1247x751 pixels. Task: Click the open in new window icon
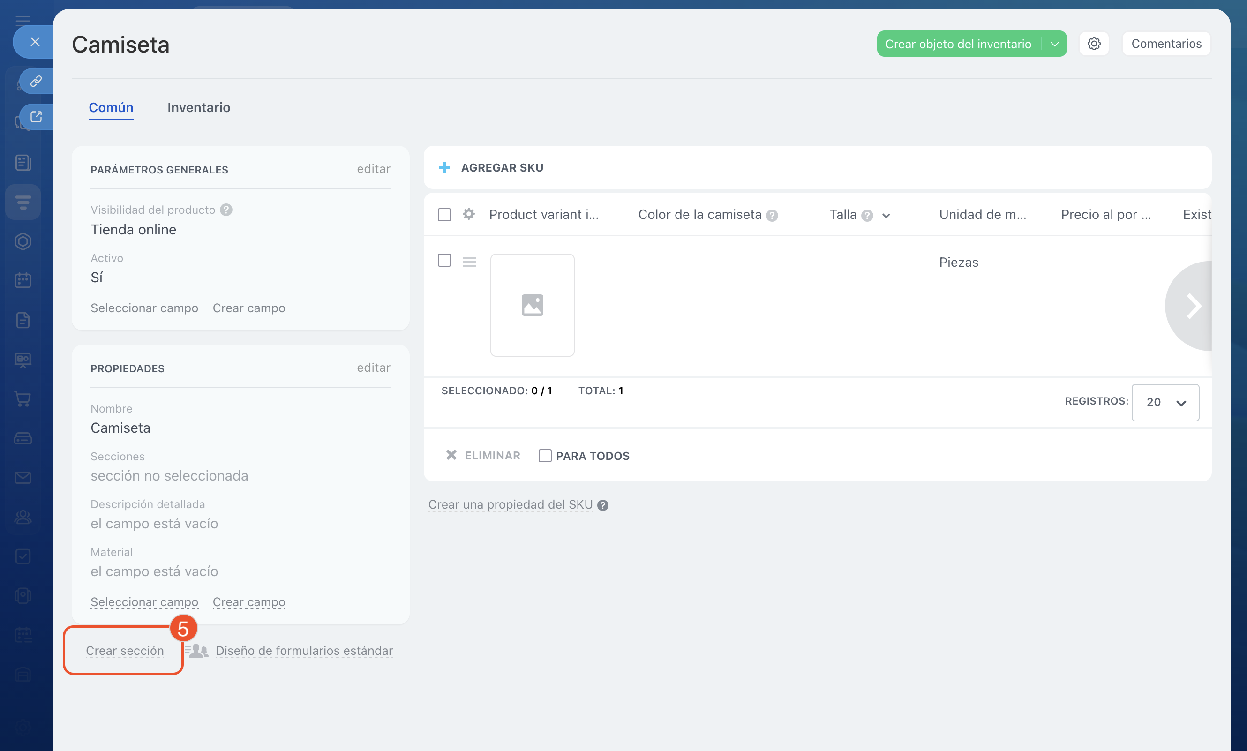(36, 117)
